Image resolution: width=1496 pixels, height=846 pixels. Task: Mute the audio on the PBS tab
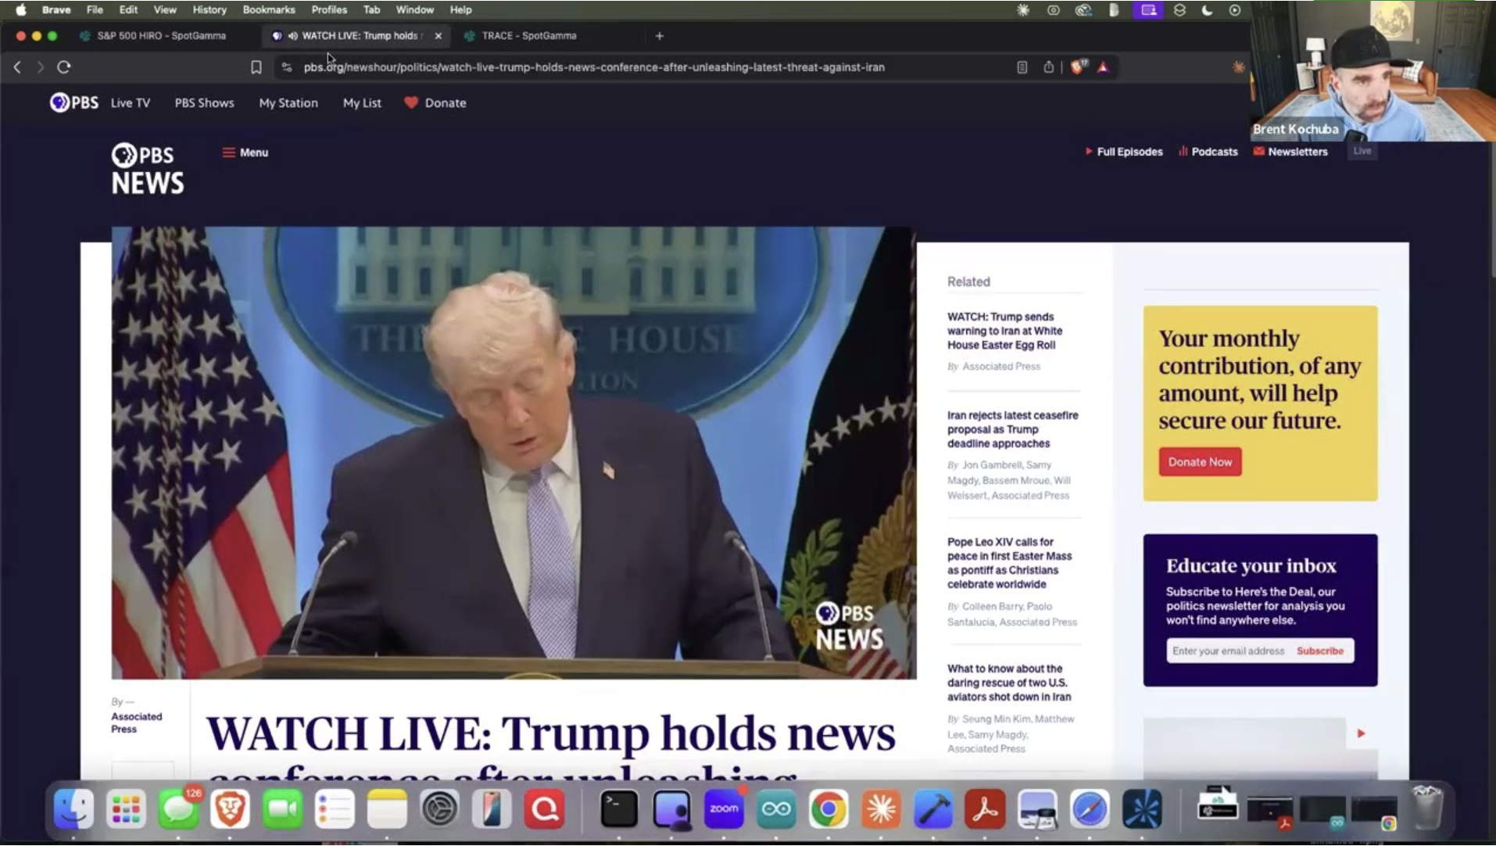(292, 36)
